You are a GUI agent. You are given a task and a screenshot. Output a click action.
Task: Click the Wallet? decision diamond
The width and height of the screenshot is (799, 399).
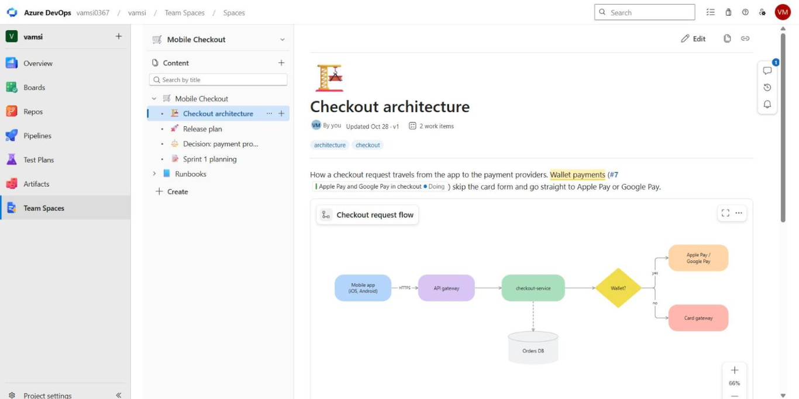coord(618,288)
